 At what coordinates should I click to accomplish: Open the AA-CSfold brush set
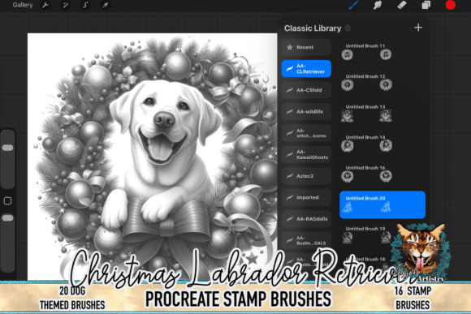coord(306,90)
